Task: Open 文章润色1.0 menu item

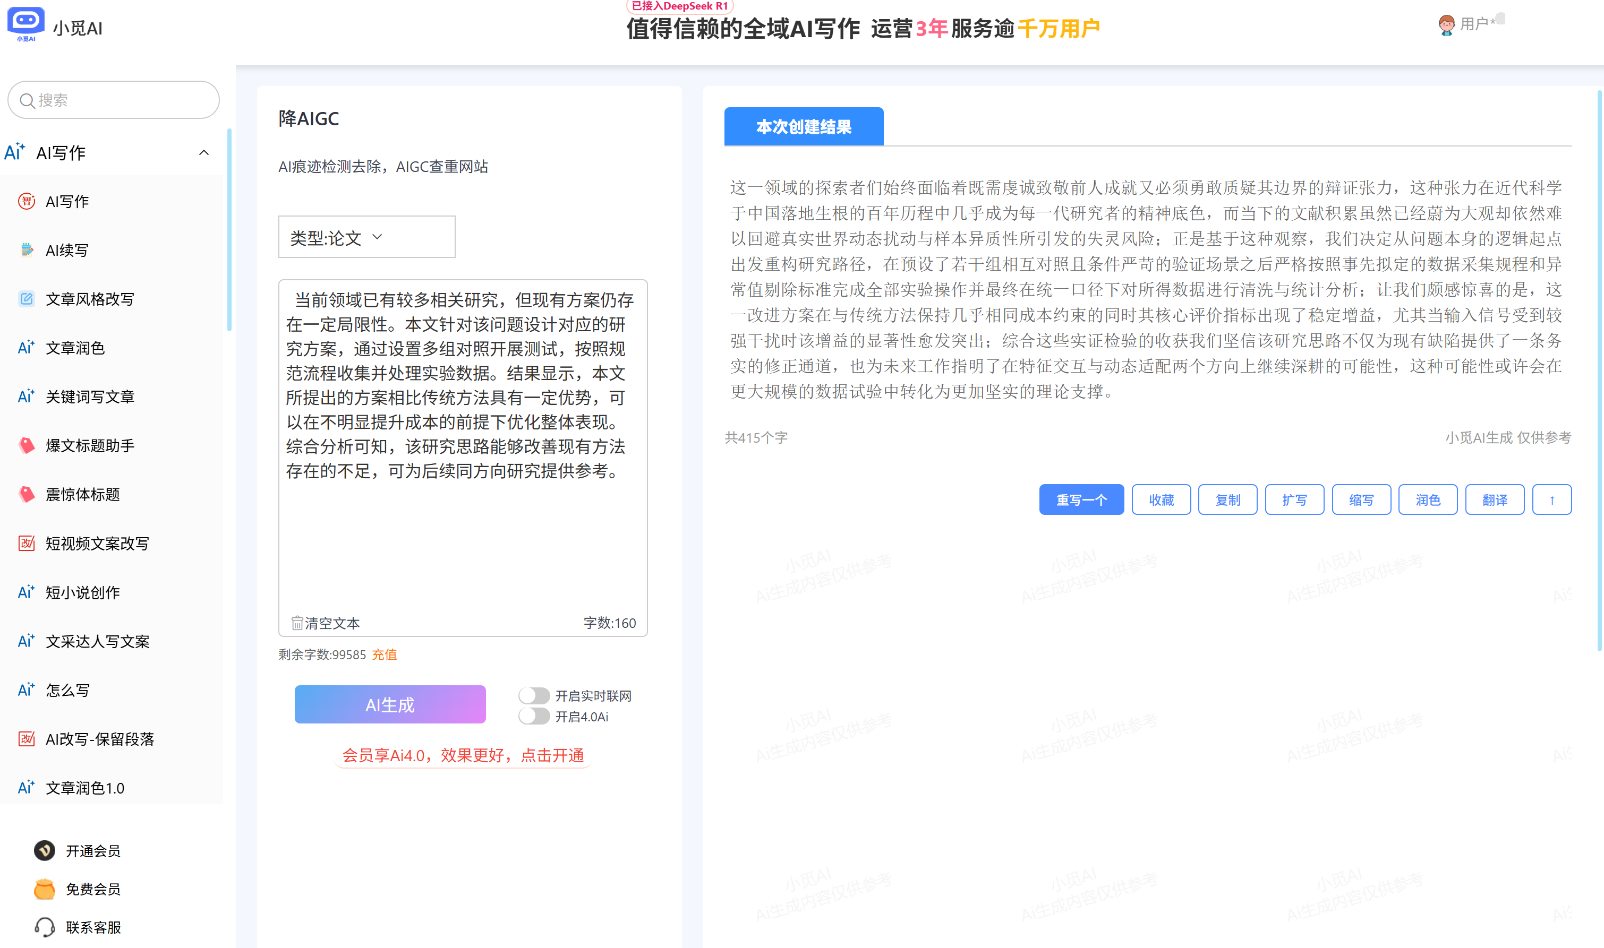Action: [x=85, y=788]
